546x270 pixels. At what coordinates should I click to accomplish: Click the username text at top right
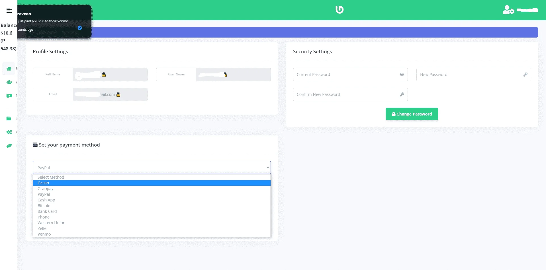[527, 10]
